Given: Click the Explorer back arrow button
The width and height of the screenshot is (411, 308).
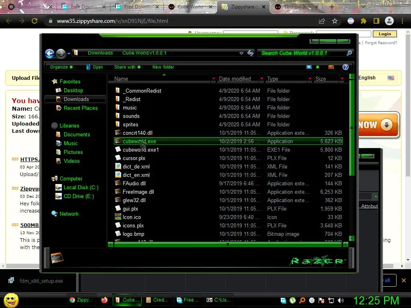Looking at the screenshot, I should click(x=49, y=53).
